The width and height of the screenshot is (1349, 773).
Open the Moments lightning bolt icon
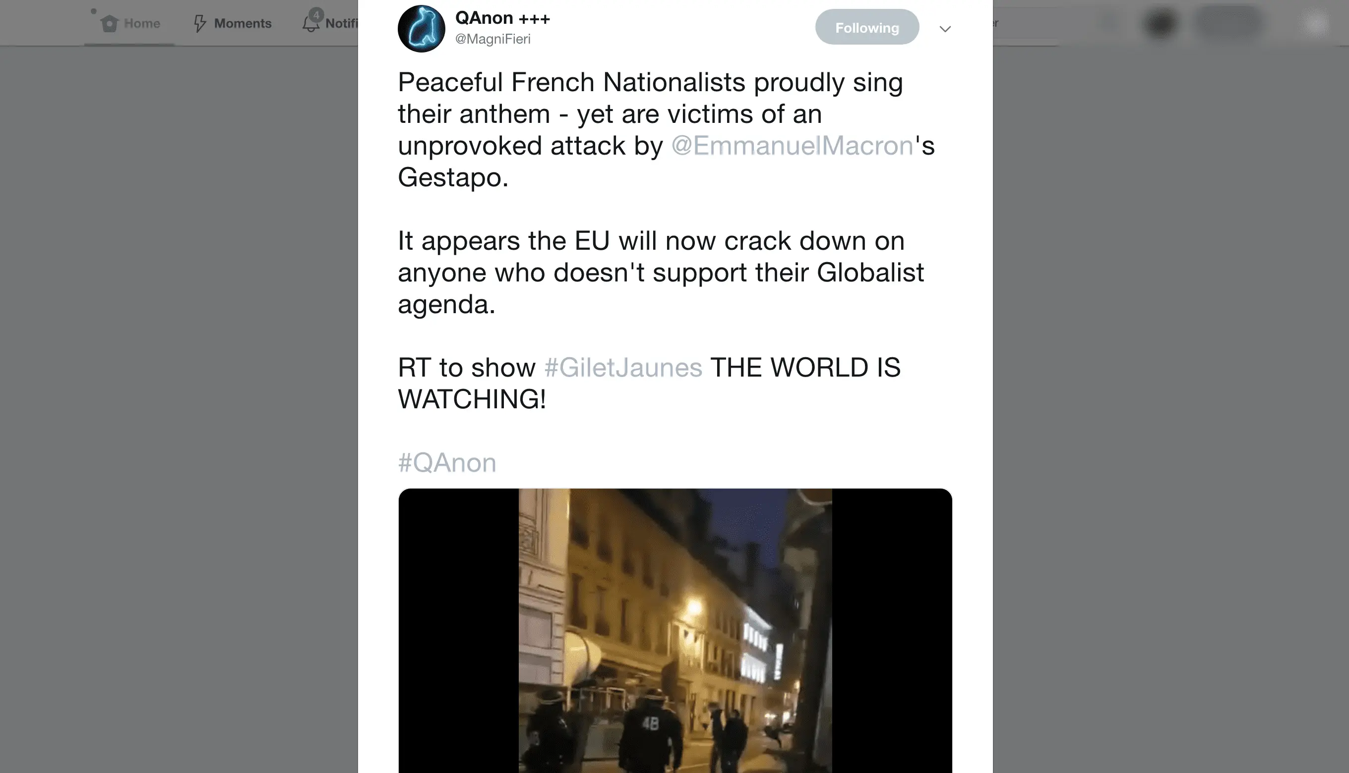pyautogui.click(x=200, y=23)
